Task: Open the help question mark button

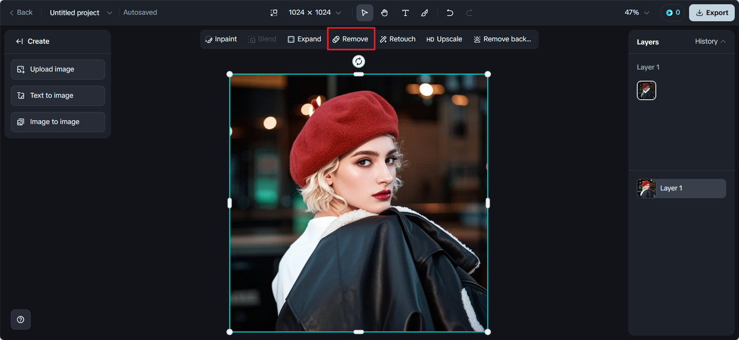Action: [x=21, y=319]
